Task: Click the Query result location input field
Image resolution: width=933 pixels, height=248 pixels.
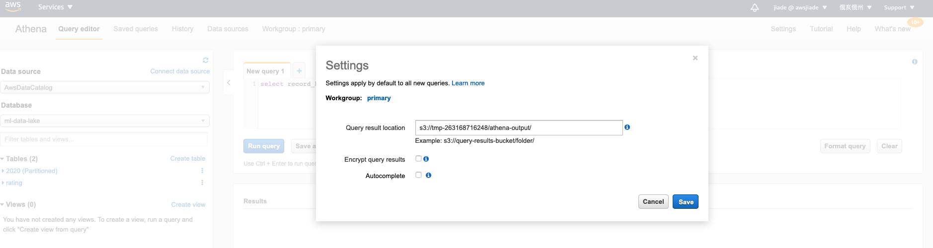Action: (x=518, y=128)
